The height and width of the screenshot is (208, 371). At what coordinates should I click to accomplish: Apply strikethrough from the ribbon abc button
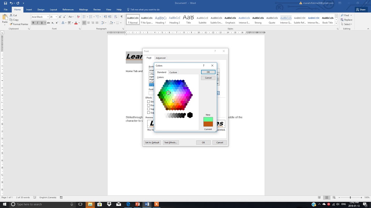point(48,23)
